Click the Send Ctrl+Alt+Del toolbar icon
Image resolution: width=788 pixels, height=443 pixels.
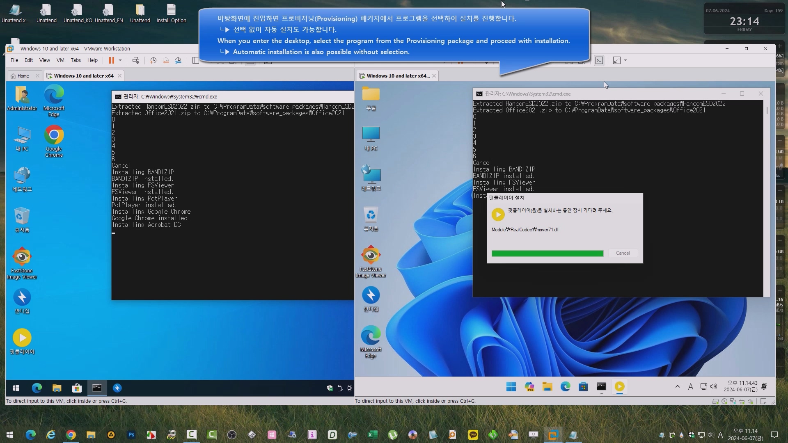(x=136, y=60)
